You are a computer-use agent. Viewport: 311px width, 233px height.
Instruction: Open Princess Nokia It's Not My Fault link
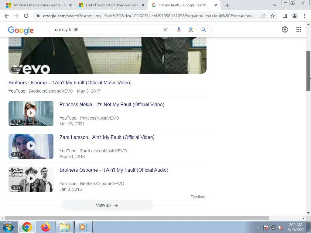[112, 104]
